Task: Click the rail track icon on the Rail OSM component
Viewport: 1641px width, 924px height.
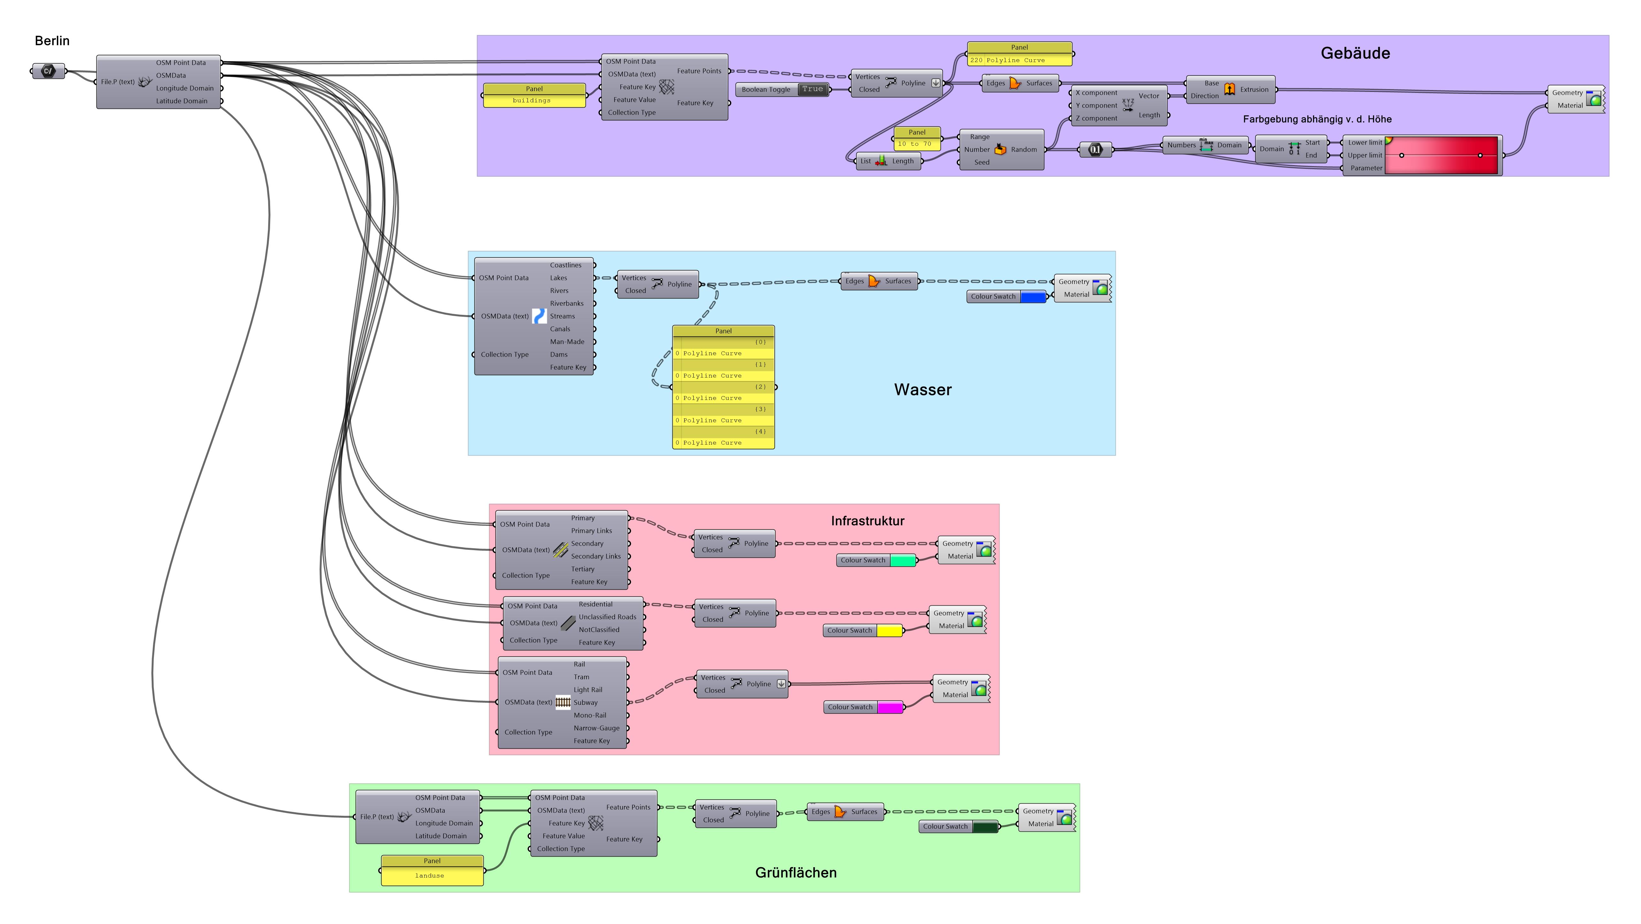Action: coord(563,701)
